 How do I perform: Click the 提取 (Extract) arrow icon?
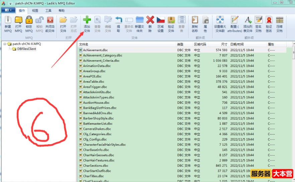coord(118,20)
